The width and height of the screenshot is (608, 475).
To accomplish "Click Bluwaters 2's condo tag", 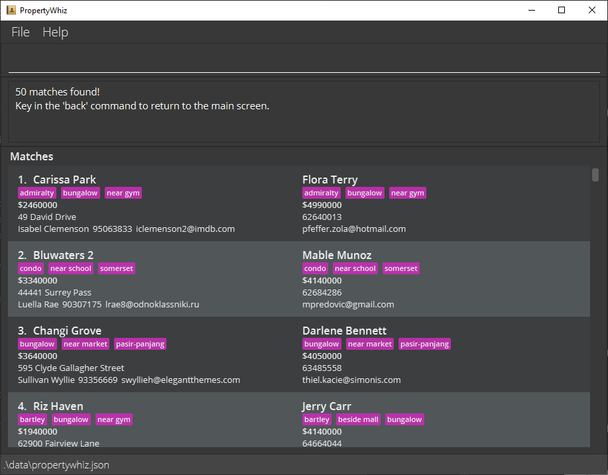I will (30, 268).
